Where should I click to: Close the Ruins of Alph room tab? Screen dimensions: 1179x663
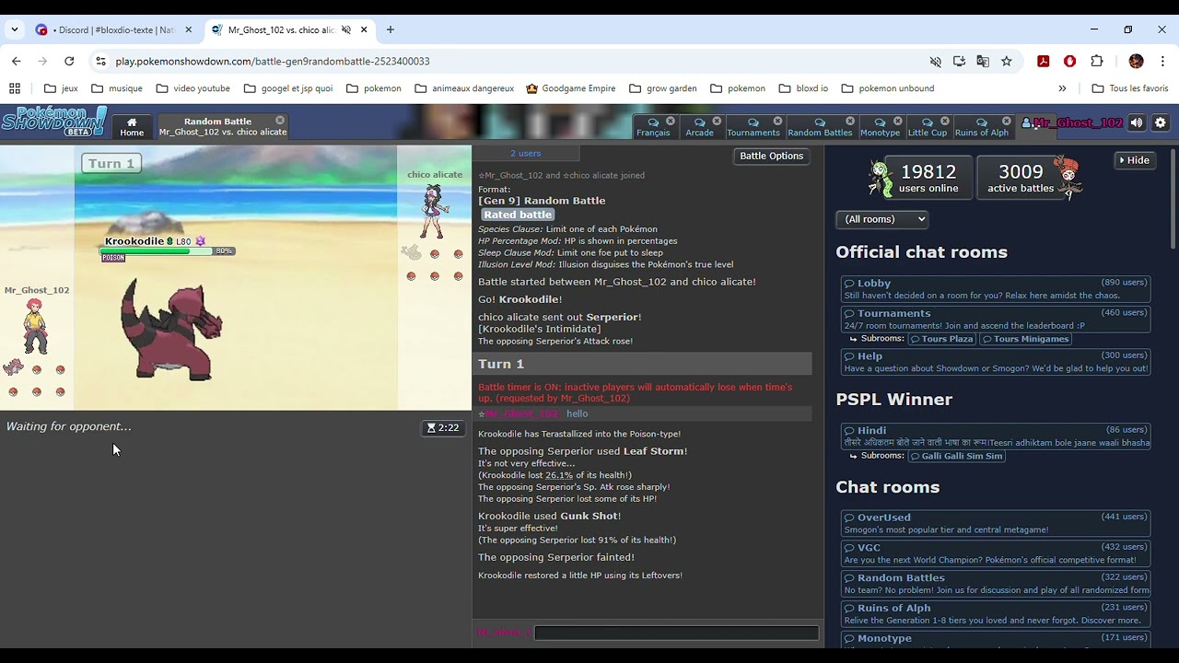pyautogui.click(x=1007, y=121)
